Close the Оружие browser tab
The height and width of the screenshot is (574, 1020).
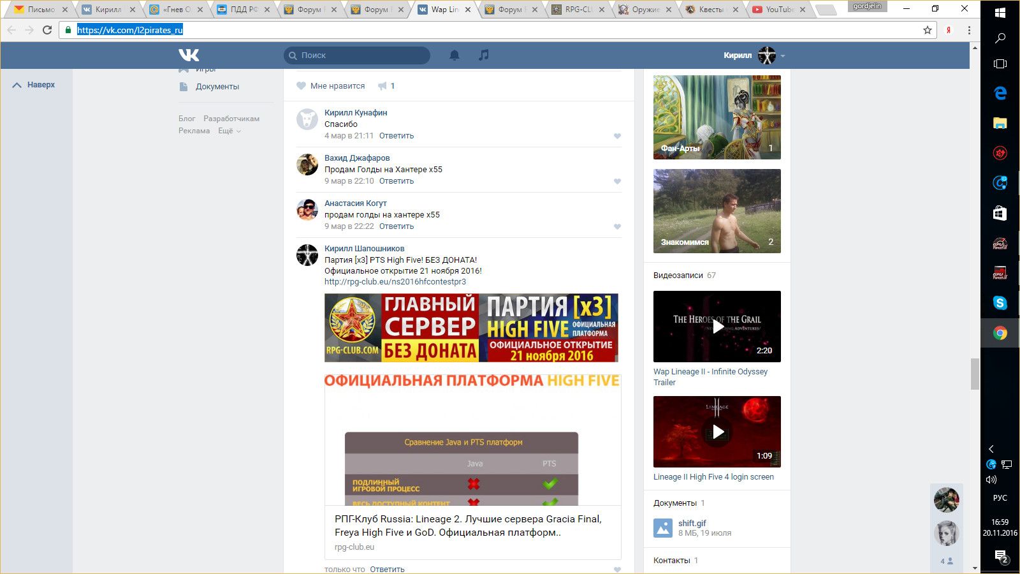coord(669,10)
